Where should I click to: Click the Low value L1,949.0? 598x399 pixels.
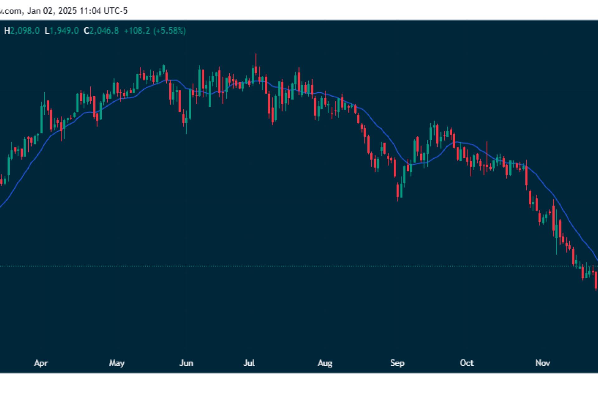62,31
